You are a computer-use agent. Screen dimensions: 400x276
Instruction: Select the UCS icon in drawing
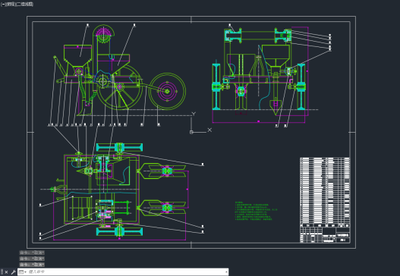[x=201, y=123]
